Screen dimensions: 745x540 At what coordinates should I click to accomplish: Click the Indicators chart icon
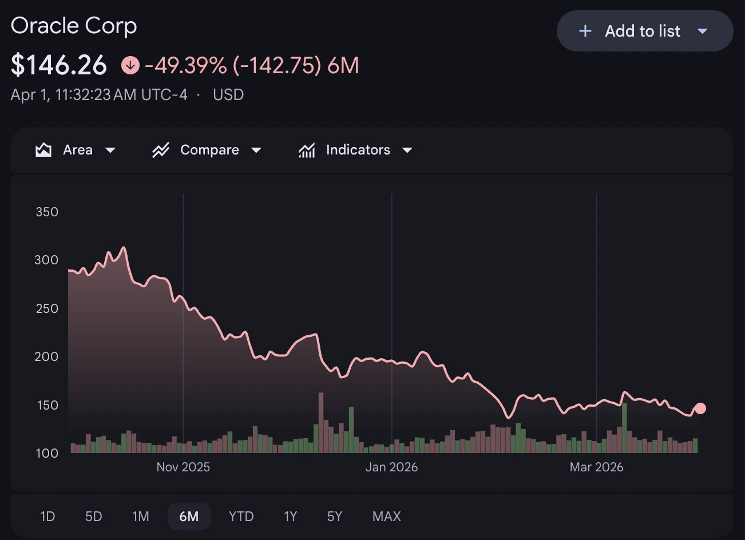(307, 150)
